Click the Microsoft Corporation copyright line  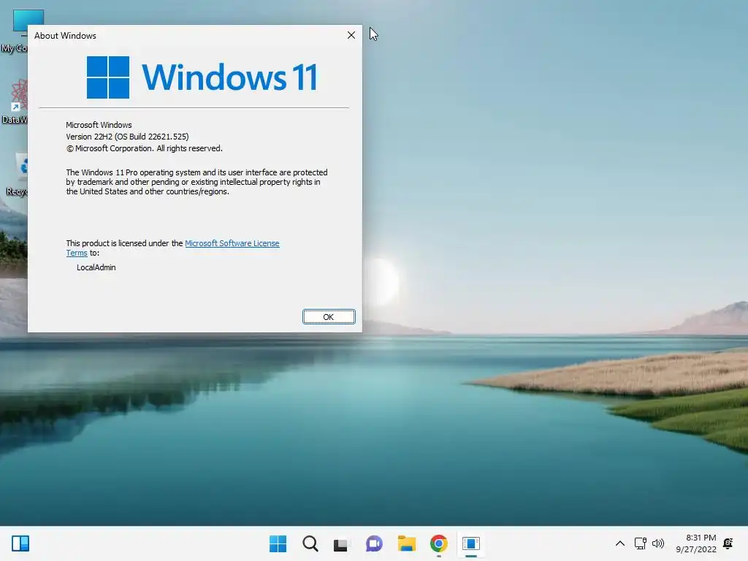click(x=145, y=149)
